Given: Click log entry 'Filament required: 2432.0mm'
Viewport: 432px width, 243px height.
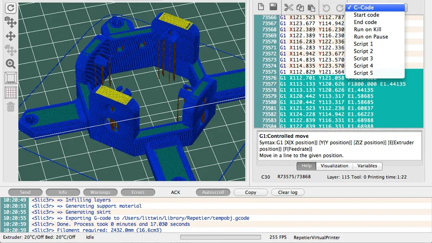Looking at the screenshot, I should [x=216, y=230].
